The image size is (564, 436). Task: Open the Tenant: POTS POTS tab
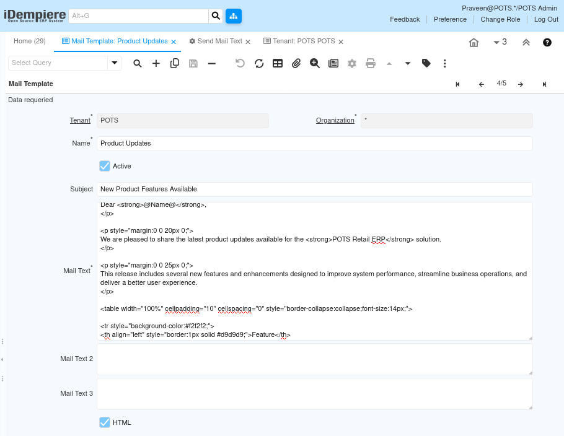click(299, 41)
